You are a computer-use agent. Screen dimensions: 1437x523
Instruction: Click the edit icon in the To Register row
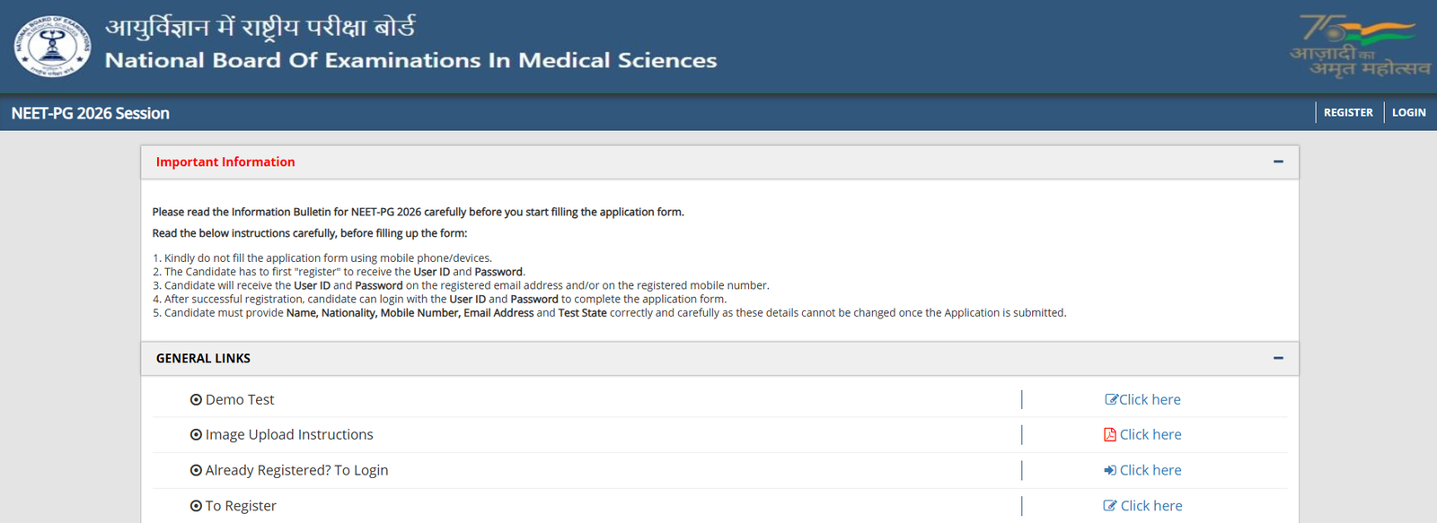[x=1110, y=506]
